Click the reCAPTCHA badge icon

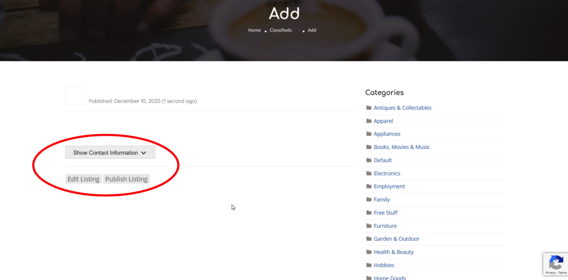coord(555,262)
